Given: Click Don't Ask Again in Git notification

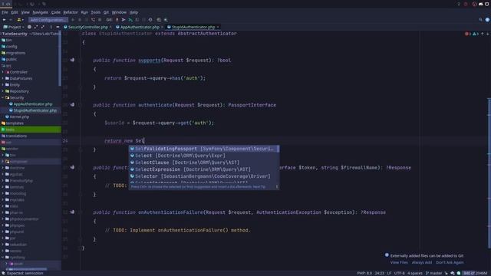Looking at the screenshot, I should click(x=450, y=262).
